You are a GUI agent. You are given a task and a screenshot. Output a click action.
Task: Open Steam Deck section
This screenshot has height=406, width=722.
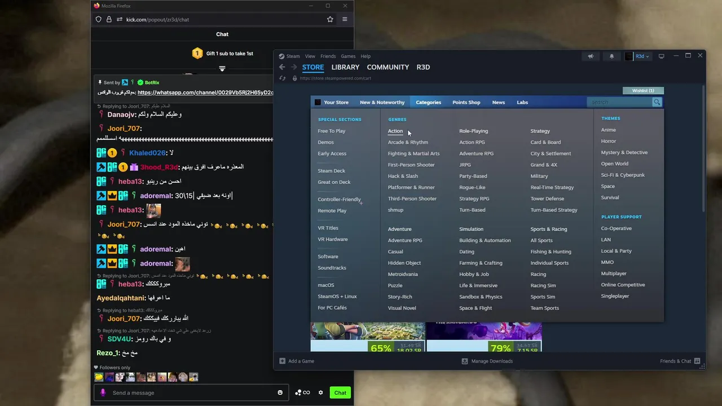pyautogui.click(x=331, y=171)
